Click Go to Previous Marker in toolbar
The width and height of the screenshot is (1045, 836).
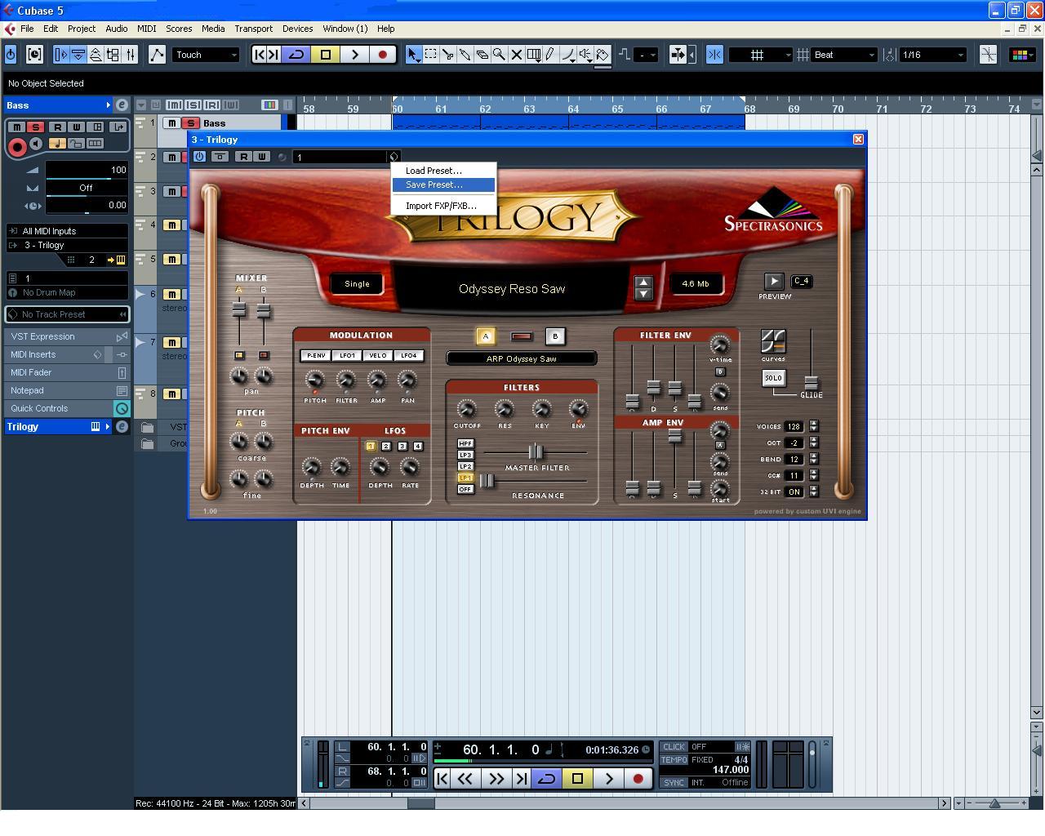(x=260, y=55)
